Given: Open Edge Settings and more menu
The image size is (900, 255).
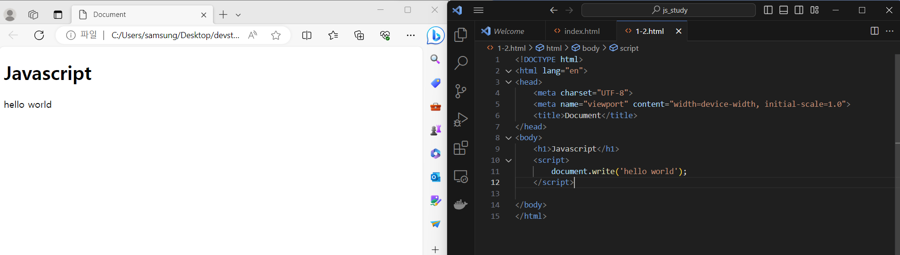Looking at the screenshot, I should click(411, 35).
